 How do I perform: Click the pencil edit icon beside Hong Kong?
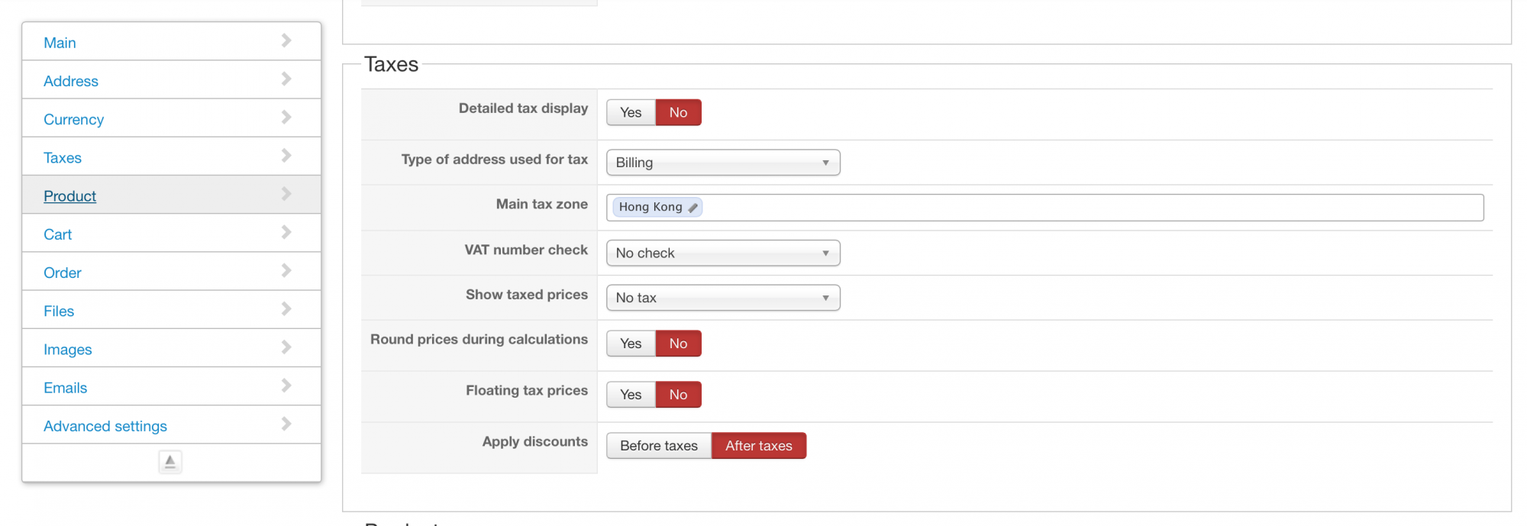(x=692, y=208)
